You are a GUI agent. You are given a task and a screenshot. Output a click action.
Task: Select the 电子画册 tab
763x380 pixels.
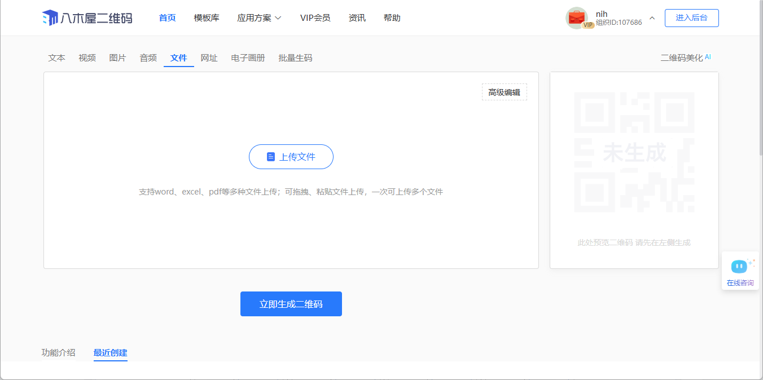248,58
